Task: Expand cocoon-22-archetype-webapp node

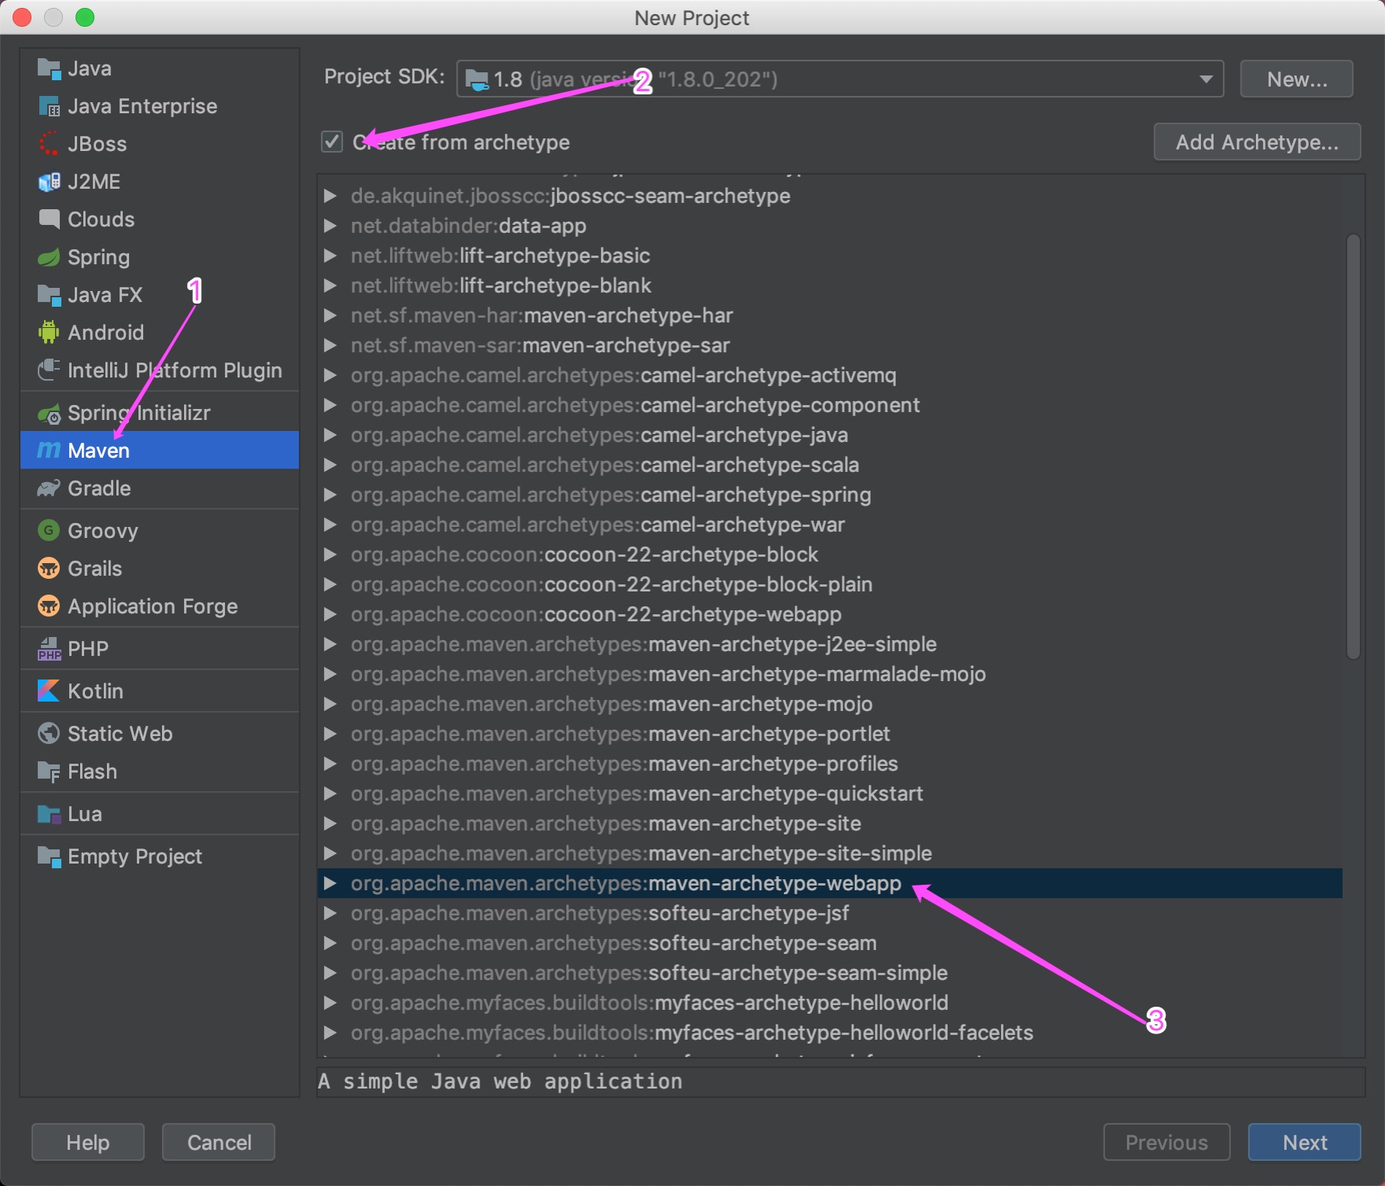Action: pyautogui.click(x=330, y=614)
